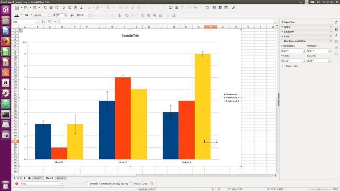This screenshot has height=191, width=340.
Task: Click the Horizontal position spinner arrows
Action: click(x=304, y=51)
